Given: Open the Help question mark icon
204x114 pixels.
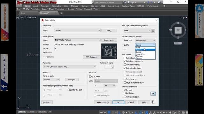Looking at the screenshot, I should point(159,2).
